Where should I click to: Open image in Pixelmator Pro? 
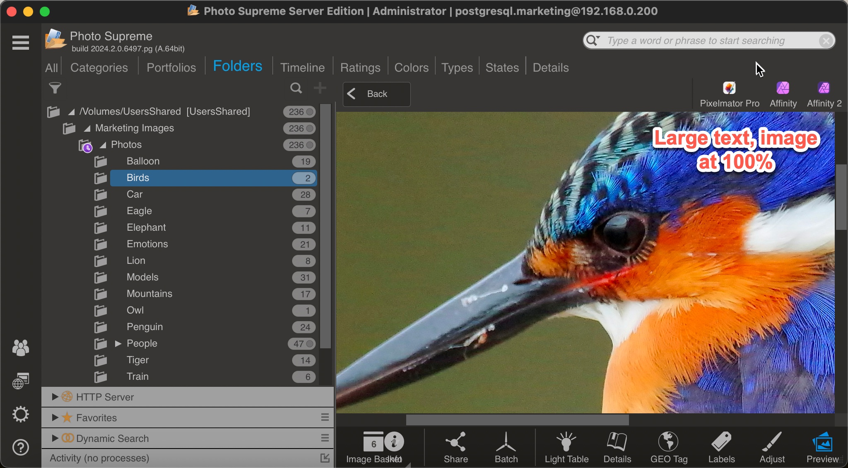pos(730,94)
